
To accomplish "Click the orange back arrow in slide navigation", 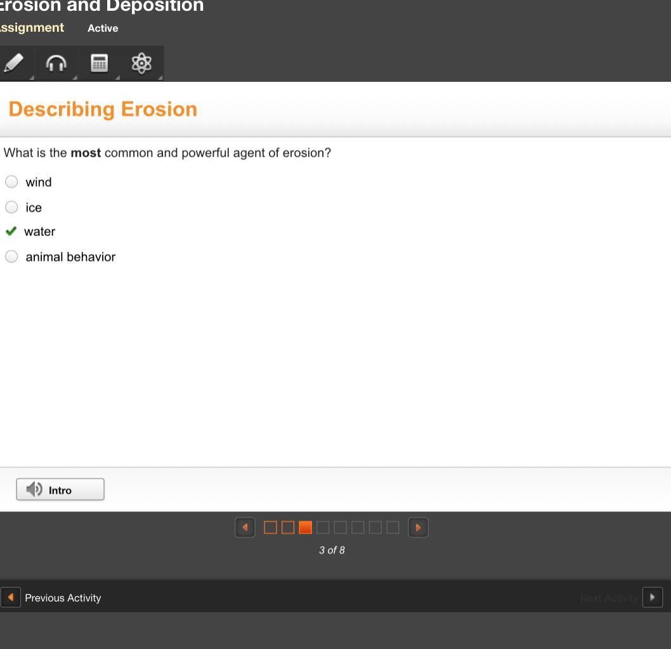I will coord(245,527).
